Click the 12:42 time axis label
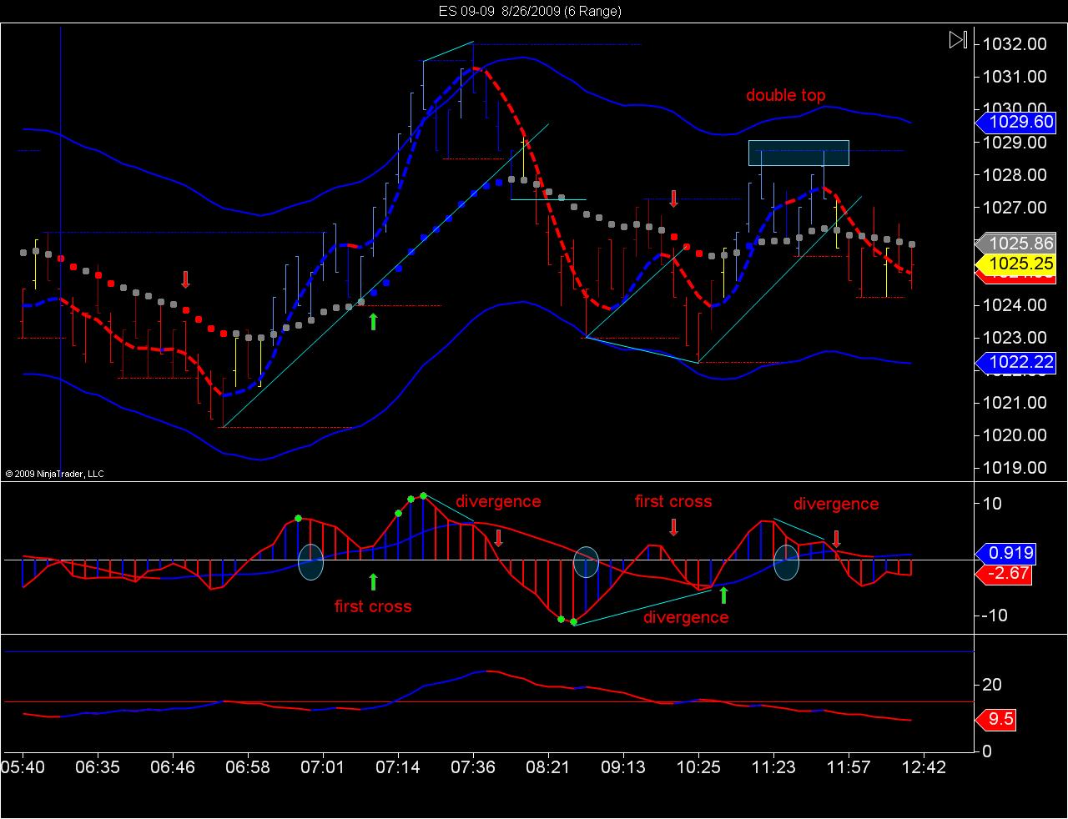This screenshot has height=819, width=1068. pos(924,766)
